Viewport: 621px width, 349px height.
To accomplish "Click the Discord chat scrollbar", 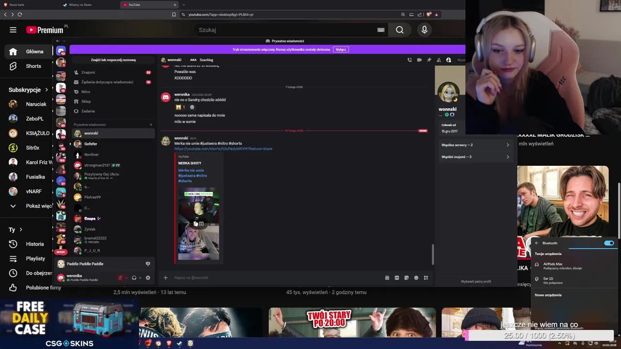I will click(432, 254).
